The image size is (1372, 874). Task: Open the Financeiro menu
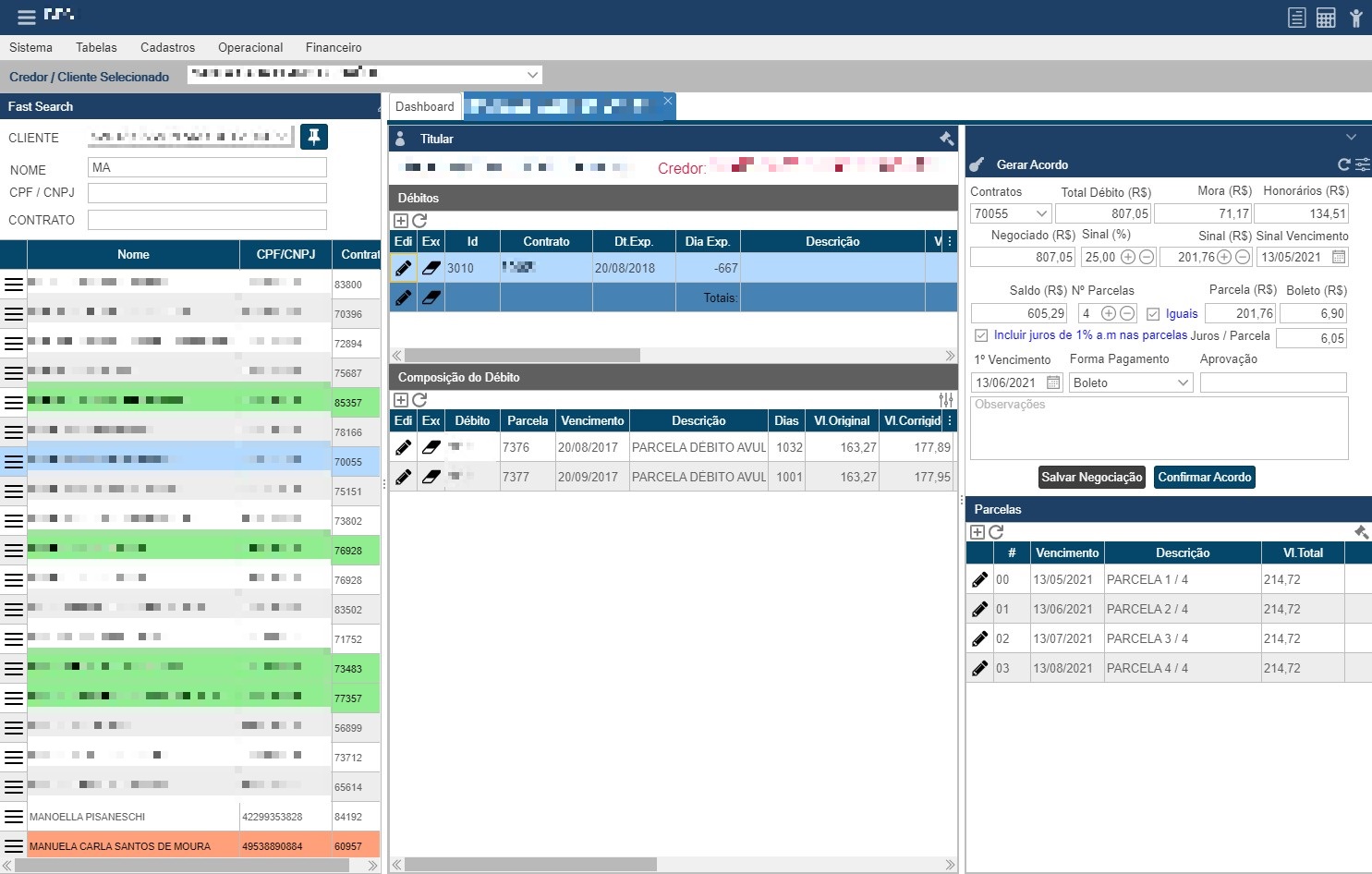pos(334,47)
